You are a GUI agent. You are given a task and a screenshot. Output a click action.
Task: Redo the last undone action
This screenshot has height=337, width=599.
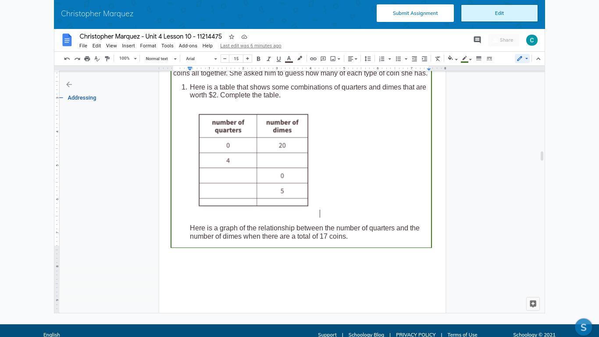77,59
